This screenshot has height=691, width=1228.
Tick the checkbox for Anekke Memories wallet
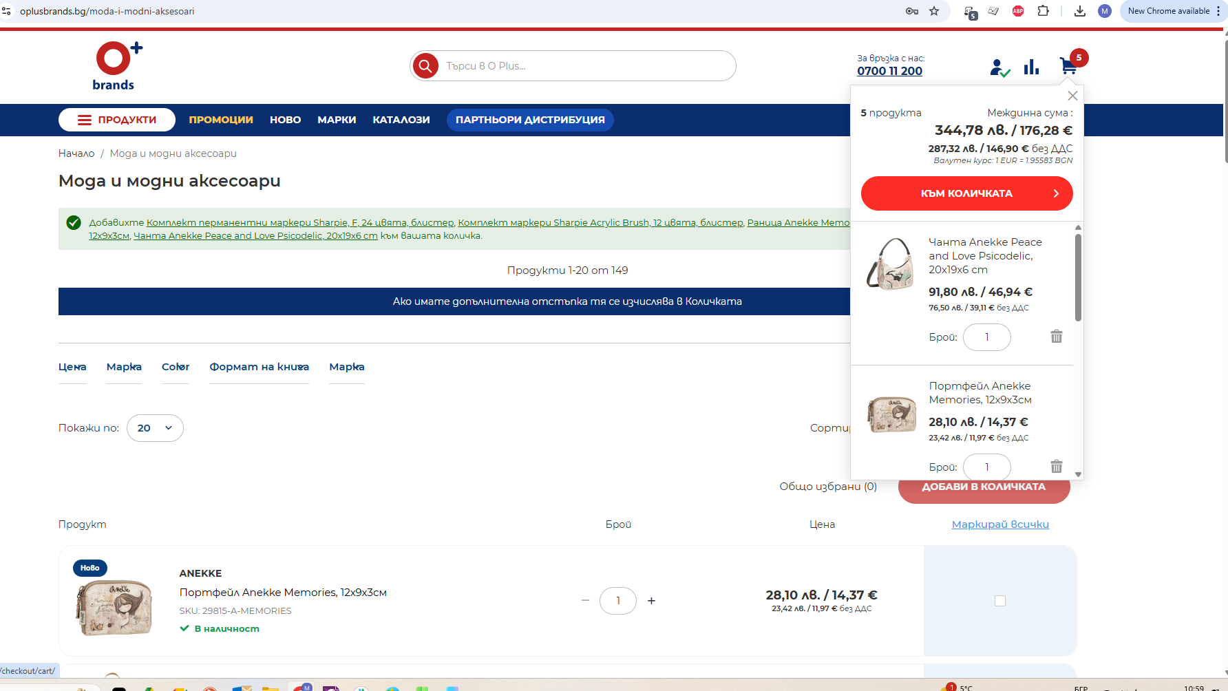1000,601
